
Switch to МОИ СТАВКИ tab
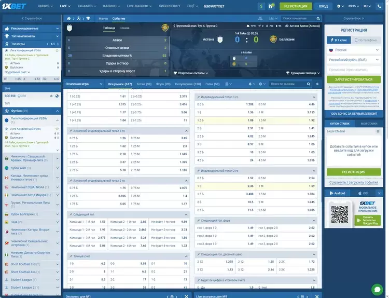369,124
